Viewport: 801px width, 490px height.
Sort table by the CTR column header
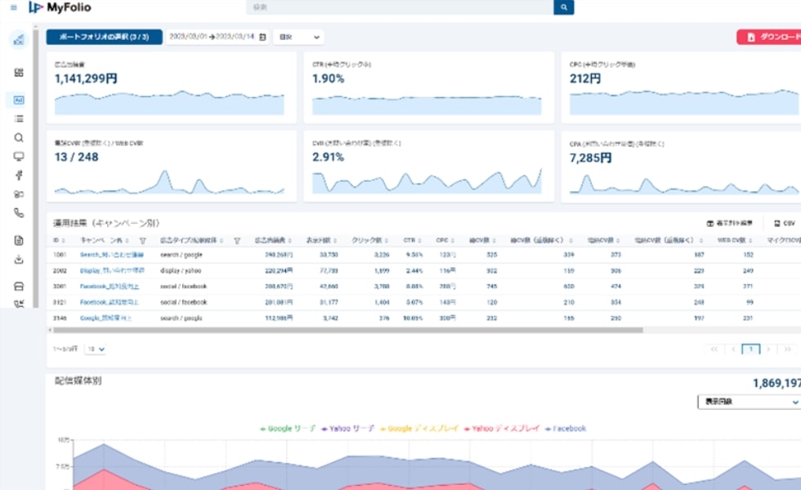[x=409, y=241]
